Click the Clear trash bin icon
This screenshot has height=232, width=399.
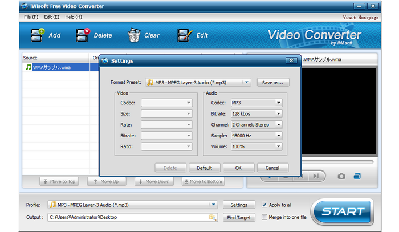pyautogui.click(x=134, y=35)
